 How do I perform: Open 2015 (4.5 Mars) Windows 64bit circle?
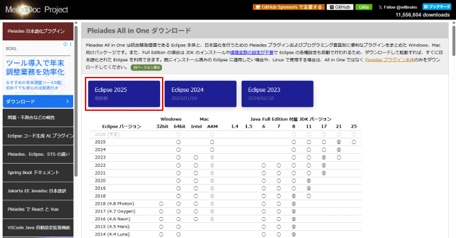coord(178,227)
